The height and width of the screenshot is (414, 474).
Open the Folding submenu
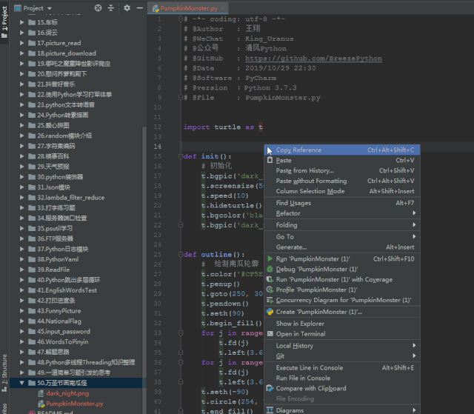coord(342,225)
